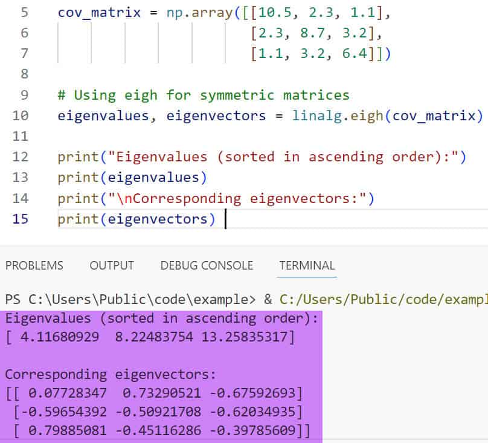Click print(eigenvalues) on line 13
Screen dimensions: 488x443
132,178
